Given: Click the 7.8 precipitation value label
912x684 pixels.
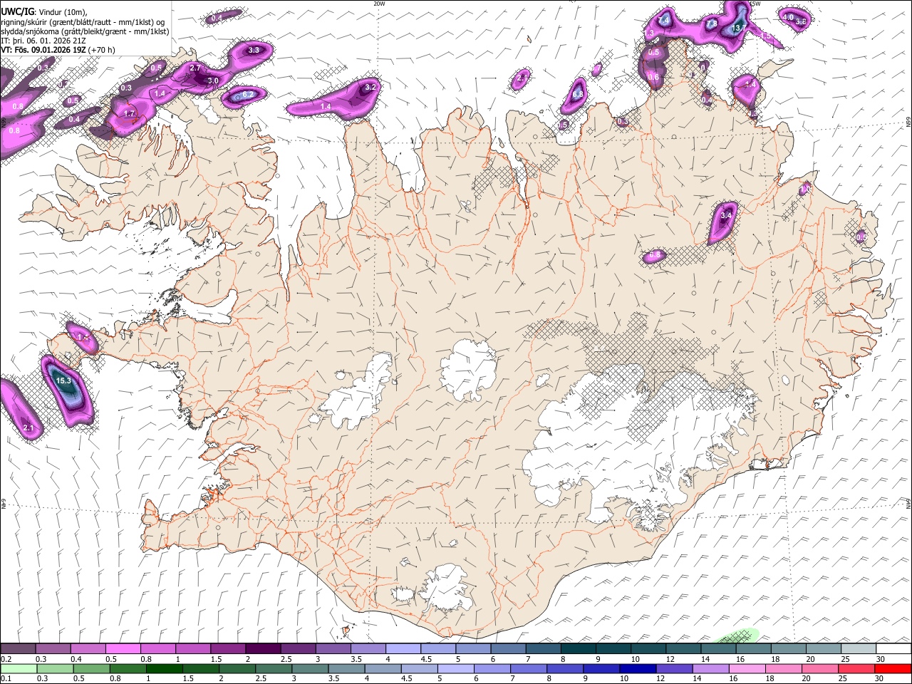Looking at the screenshot, I should pos(712,24).
